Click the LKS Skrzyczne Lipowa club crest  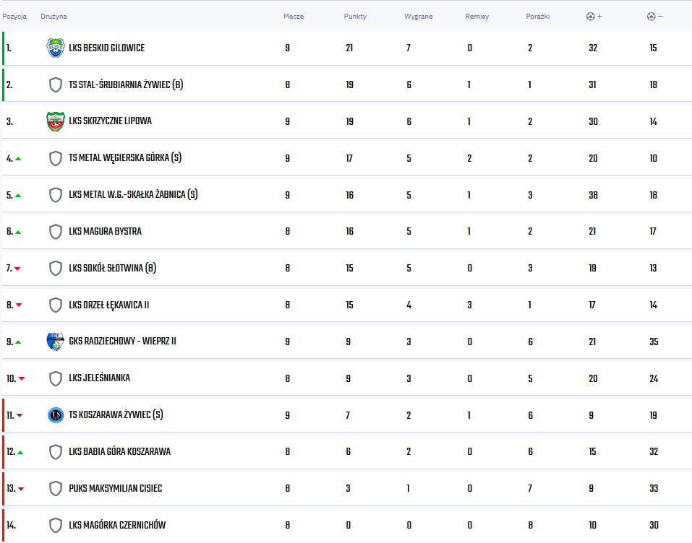(x=56, y=121)
